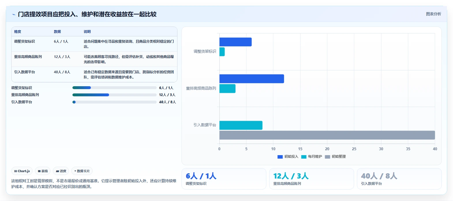Click the 6人 / 1人 table cell
Screen dimensions: 453x201
[x=61, y=42]
